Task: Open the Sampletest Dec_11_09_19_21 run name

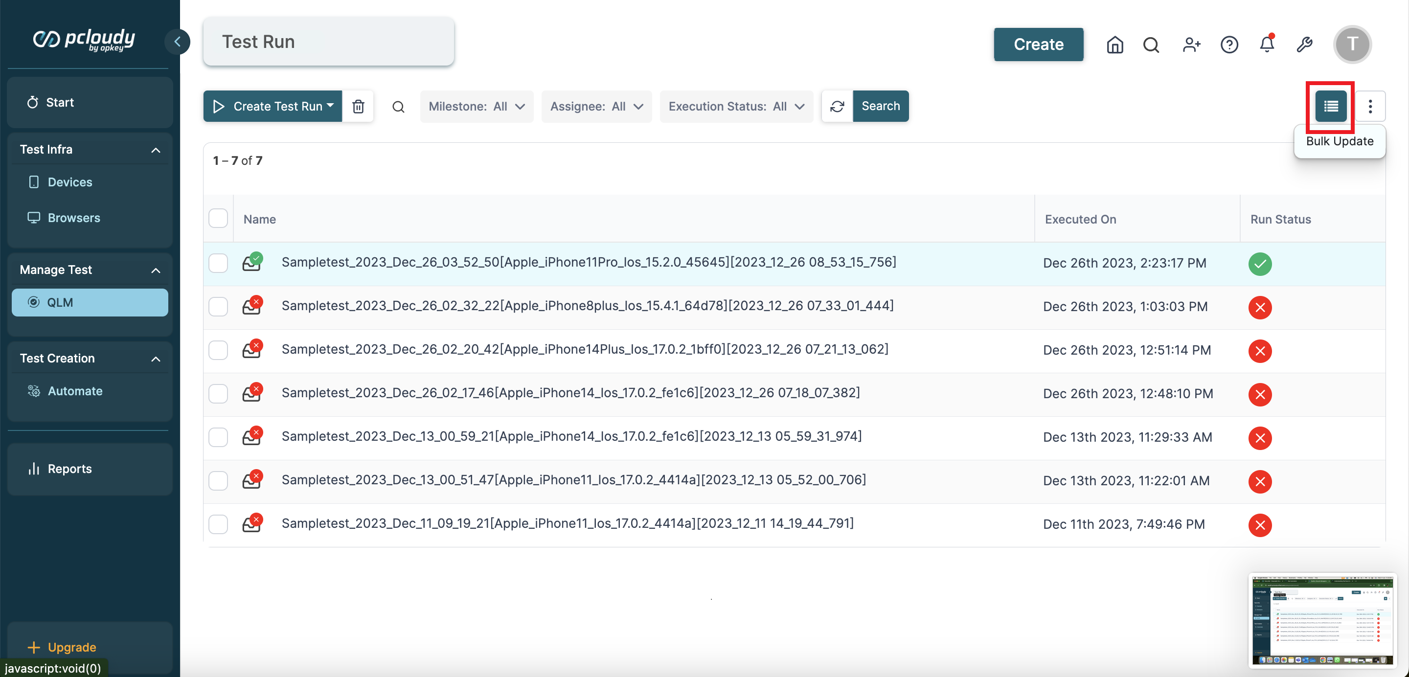Action: point(567,523)
